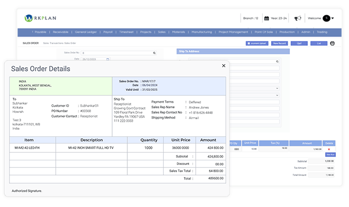This screenshot has width=349, height=207.
Task: Click the Branch : 12 indicator
Action: point(251,18)
